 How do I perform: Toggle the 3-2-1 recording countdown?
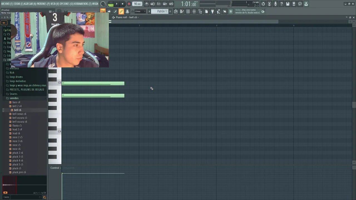coord(159,4)
